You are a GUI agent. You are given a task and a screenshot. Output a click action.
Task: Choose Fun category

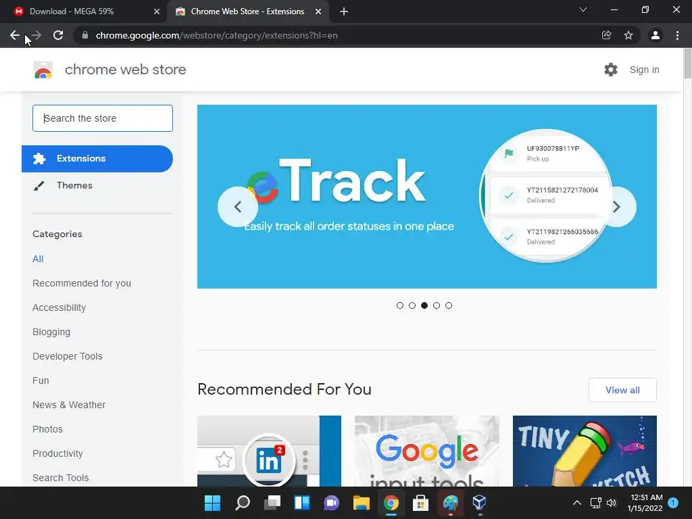41,380
